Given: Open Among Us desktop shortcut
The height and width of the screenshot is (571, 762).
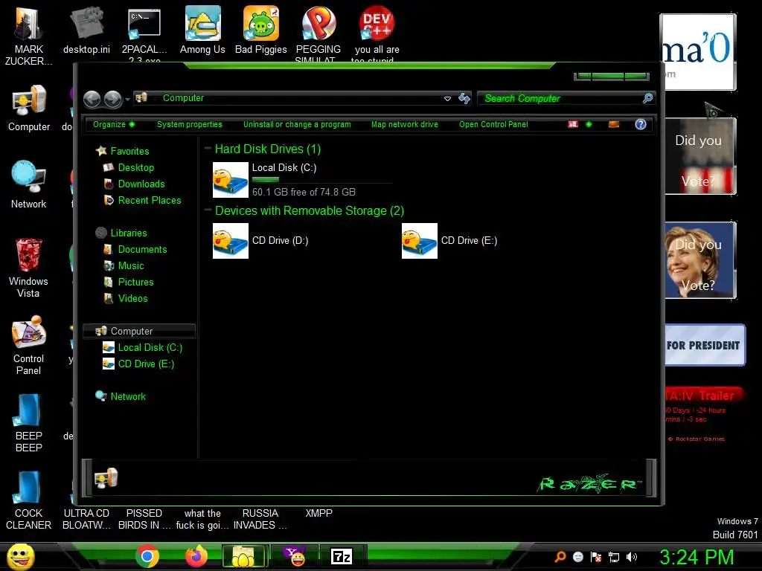Looking at the screenshot, I should pos(202,30).
